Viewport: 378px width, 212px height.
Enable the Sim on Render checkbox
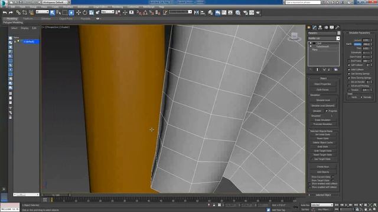tap(349, 82)
